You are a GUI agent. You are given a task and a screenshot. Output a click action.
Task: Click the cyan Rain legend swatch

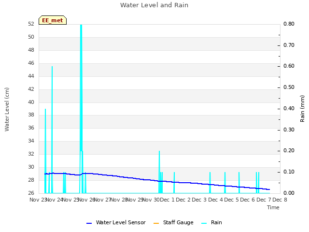click(x=204, y=223)
